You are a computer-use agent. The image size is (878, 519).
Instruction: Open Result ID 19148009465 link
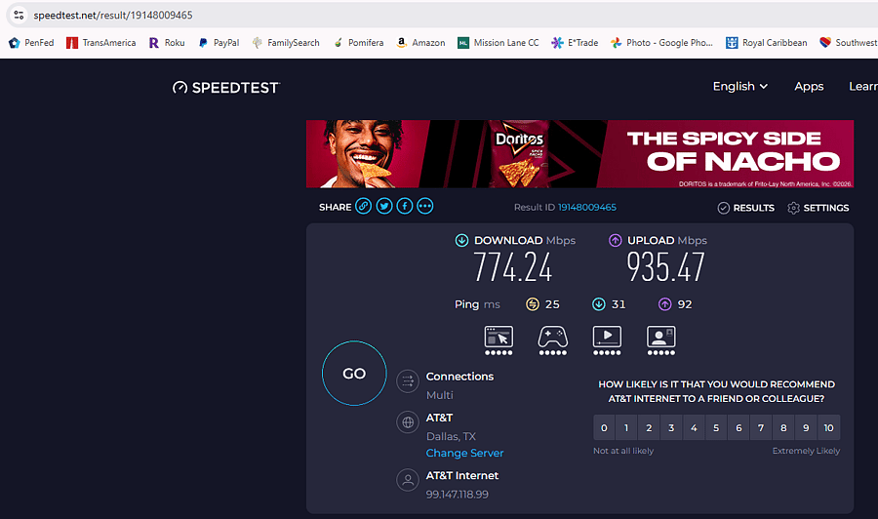click(x=587, y=207)
